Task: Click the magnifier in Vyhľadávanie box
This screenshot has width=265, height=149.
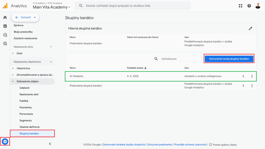Action: (x=156, y=59)
